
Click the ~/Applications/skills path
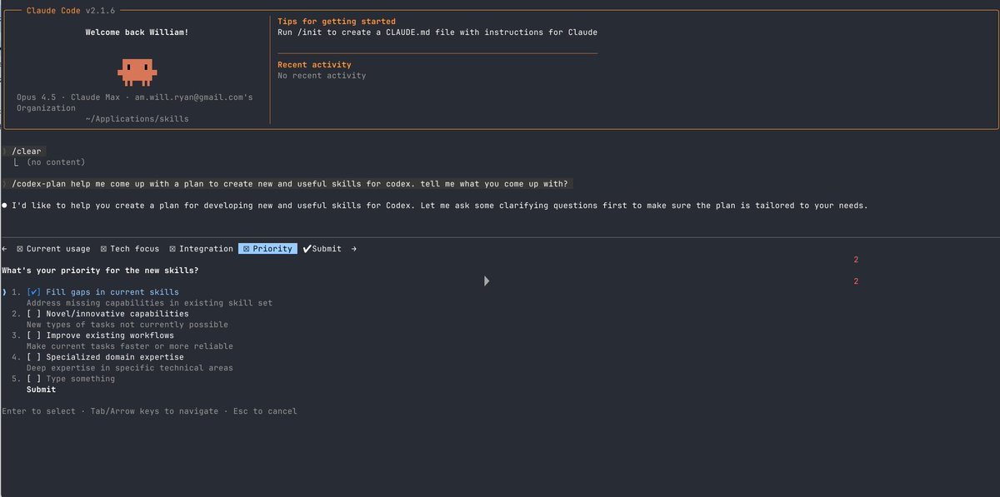coord(137,119)
